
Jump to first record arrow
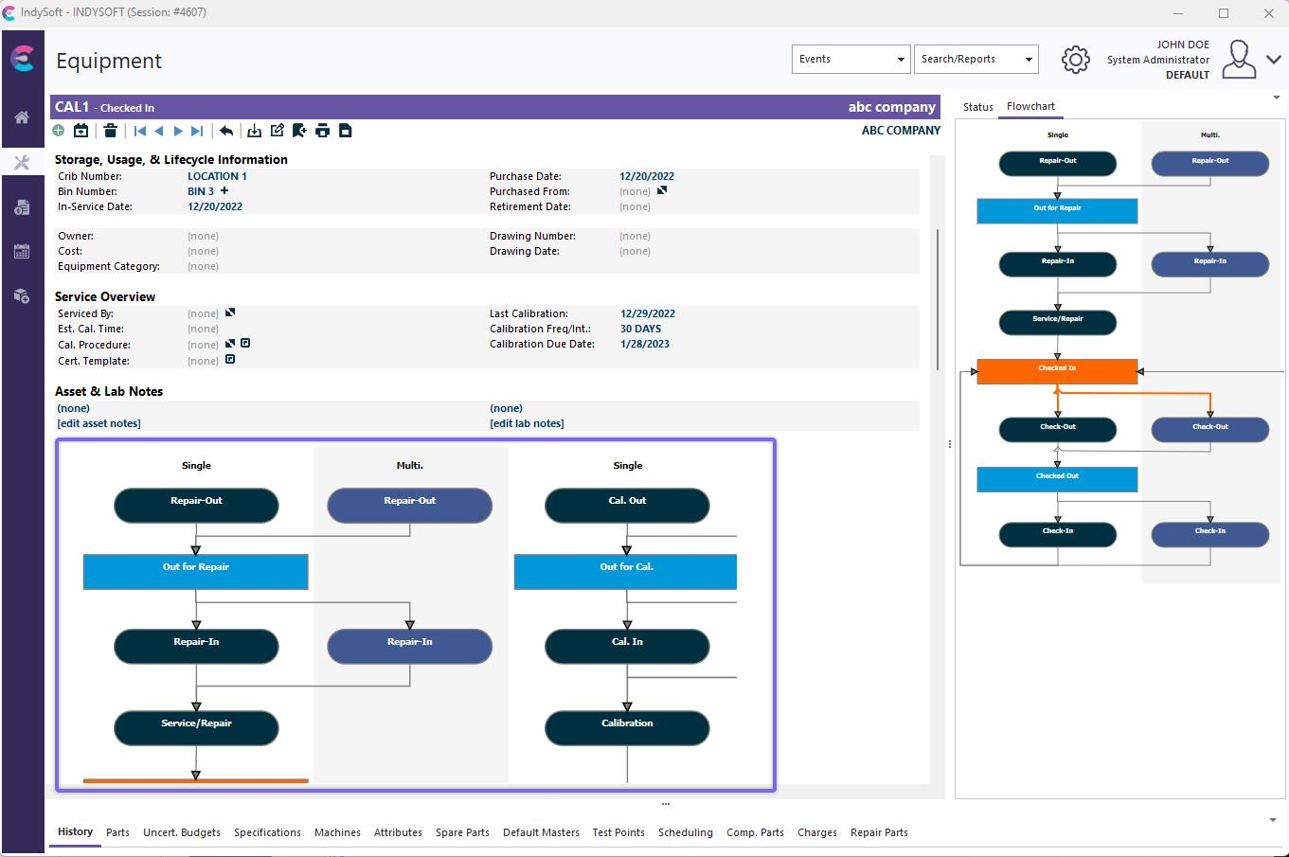140,131
